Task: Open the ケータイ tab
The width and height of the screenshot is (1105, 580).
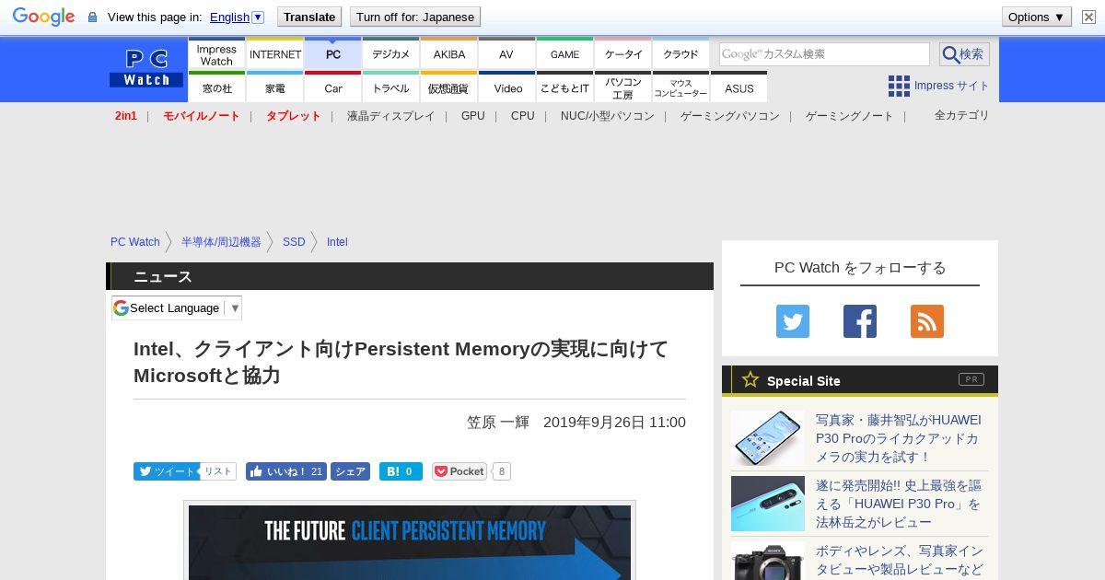Action: coord(623,53)
